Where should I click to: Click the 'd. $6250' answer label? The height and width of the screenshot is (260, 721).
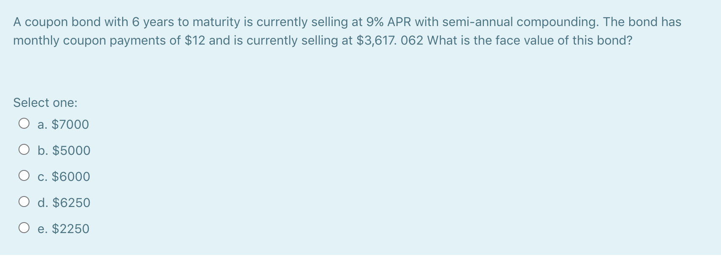click(64, 203)
